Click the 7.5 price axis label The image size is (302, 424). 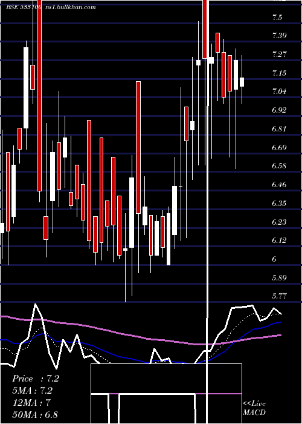pyautogui.click(x=277, y=18)
